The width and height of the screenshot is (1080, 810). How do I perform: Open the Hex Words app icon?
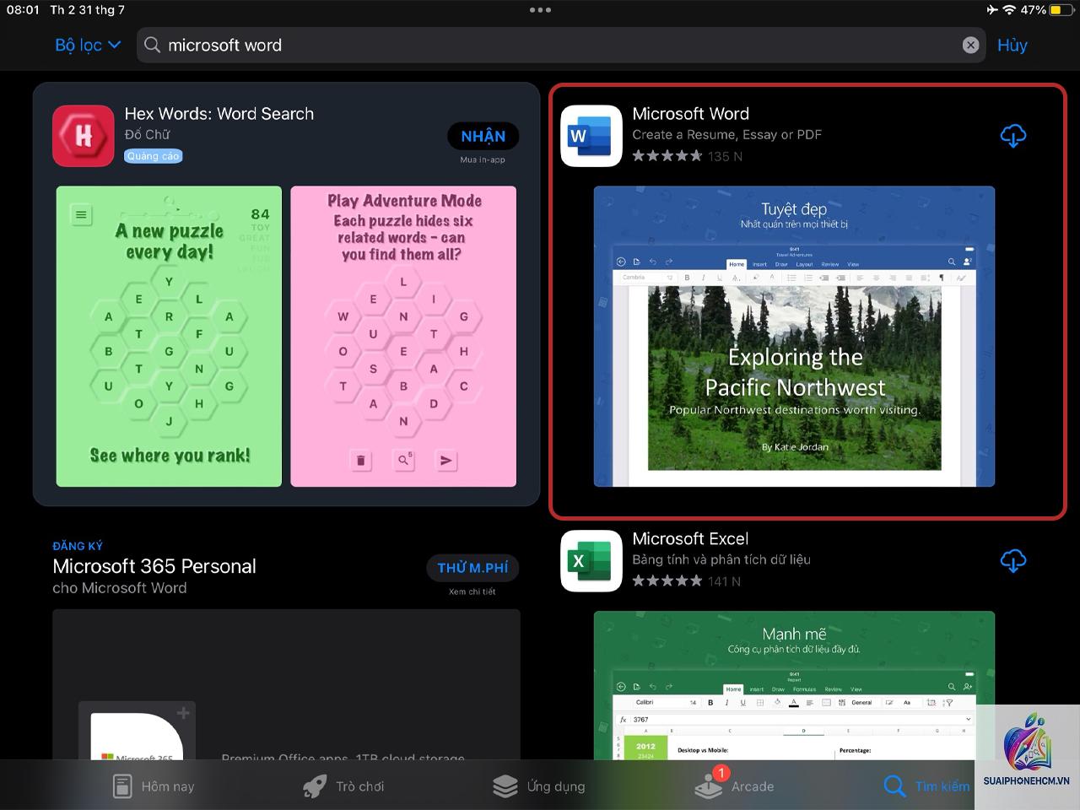[84, 136]
